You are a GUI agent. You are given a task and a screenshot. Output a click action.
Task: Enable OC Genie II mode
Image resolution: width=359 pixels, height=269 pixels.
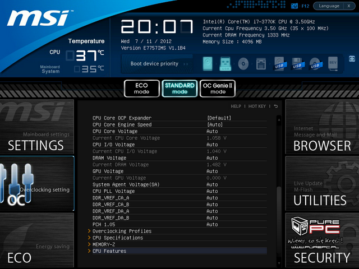218,89
